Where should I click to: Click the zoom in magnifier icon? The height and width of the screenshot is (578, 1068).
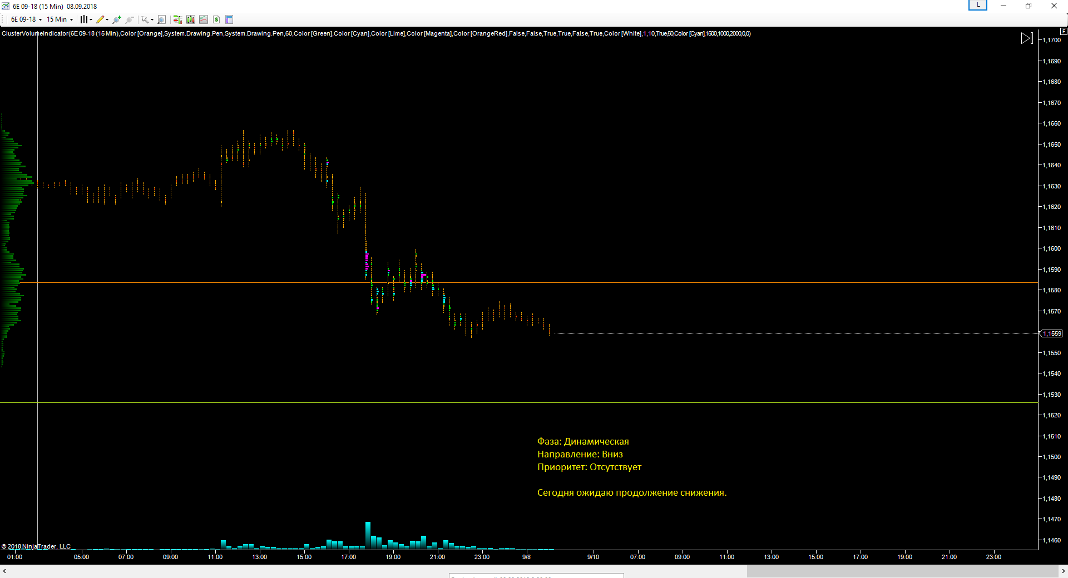[x=117, y=19]
